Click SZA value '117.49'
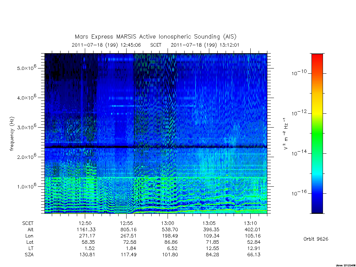The image size is (356, 267). (x=129, y=255)
